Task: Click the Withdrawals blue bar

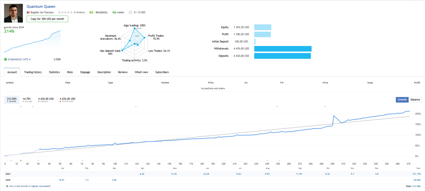Action: [283, 49]
